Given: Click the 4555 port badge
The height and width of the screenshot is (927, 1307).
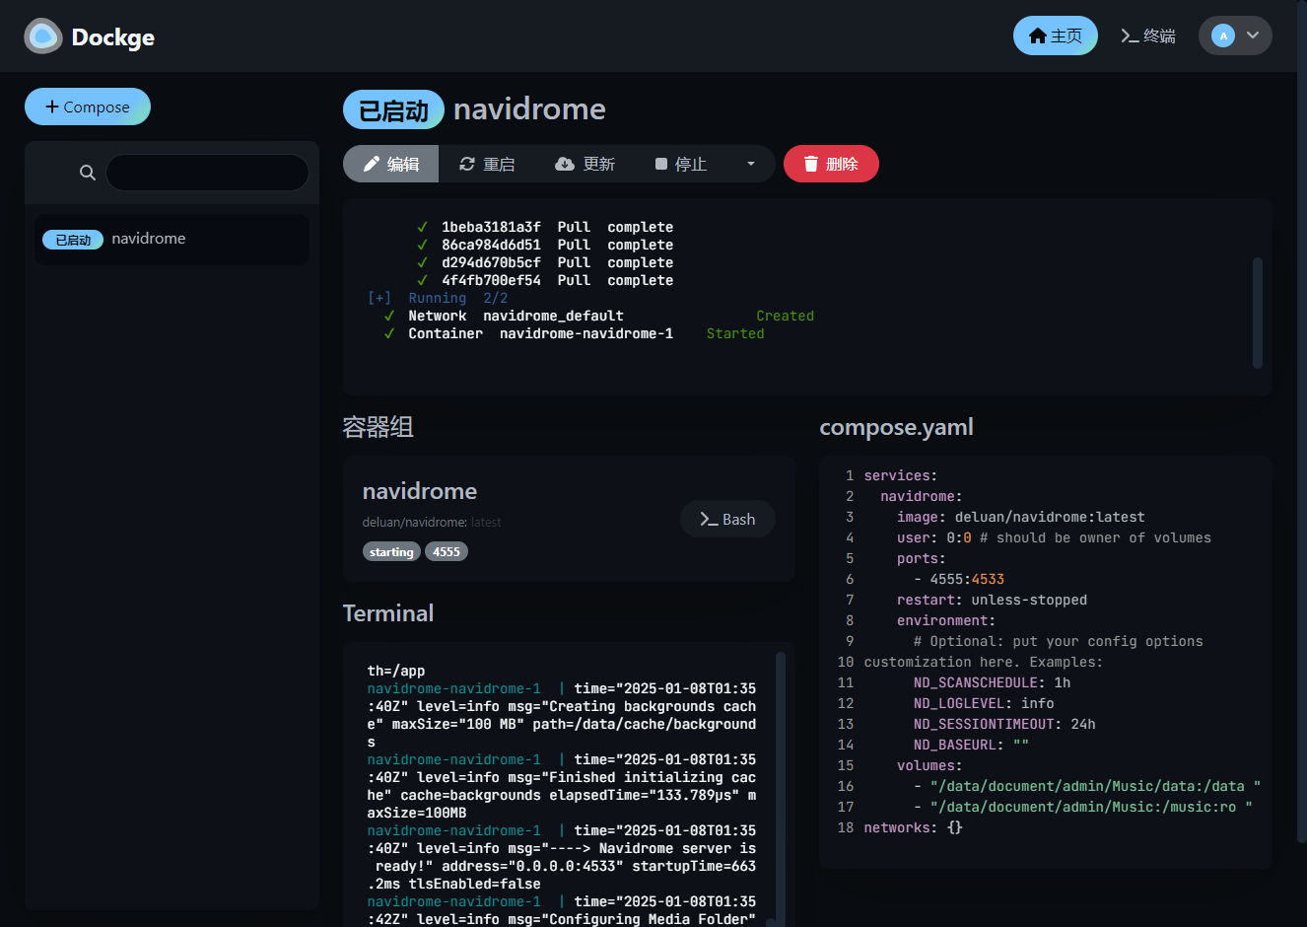Looking at the screenshot, I should 447,551.
